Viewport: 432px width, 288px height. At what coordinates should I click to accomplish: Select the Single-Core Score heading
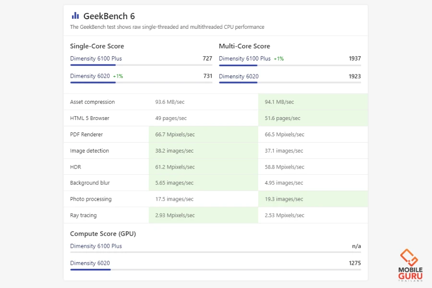coord(97,46)
